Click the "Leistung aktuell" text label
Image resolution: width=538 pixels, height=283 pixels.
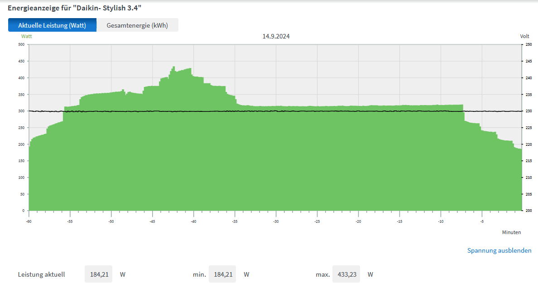41,274
